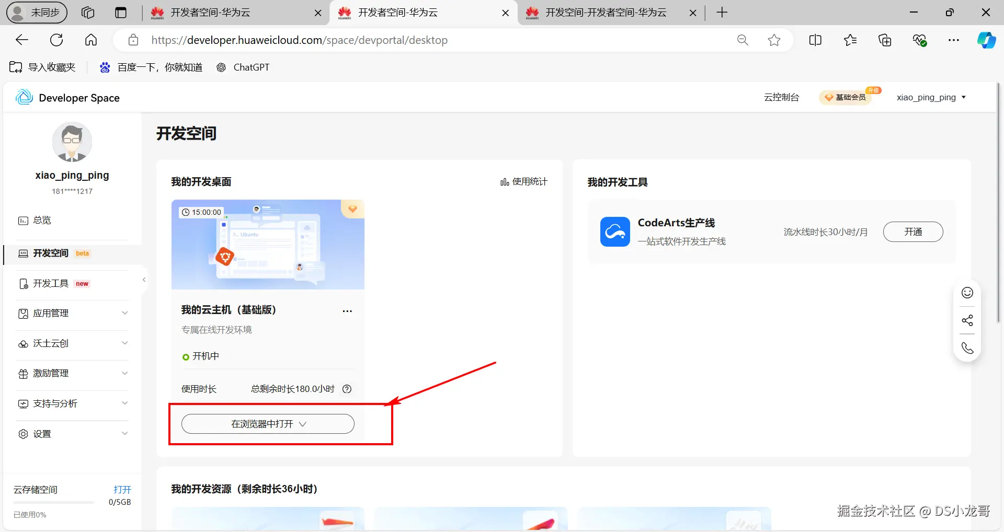Expand the 激励管理 menu
Image resolution: width=1004 pixels, height=532 pixels.
click(72, 373)
